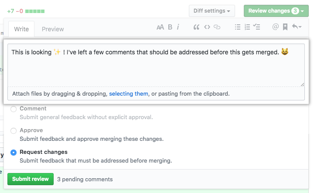This screenshot has width=314, height=193.
Task: Mention a user with the @ icon
Action: pyautogui.click(x=275, y=27)
